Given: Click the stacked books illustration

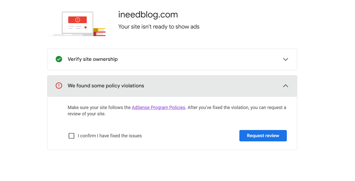Looking at the screenshot, I should [99, 32].
